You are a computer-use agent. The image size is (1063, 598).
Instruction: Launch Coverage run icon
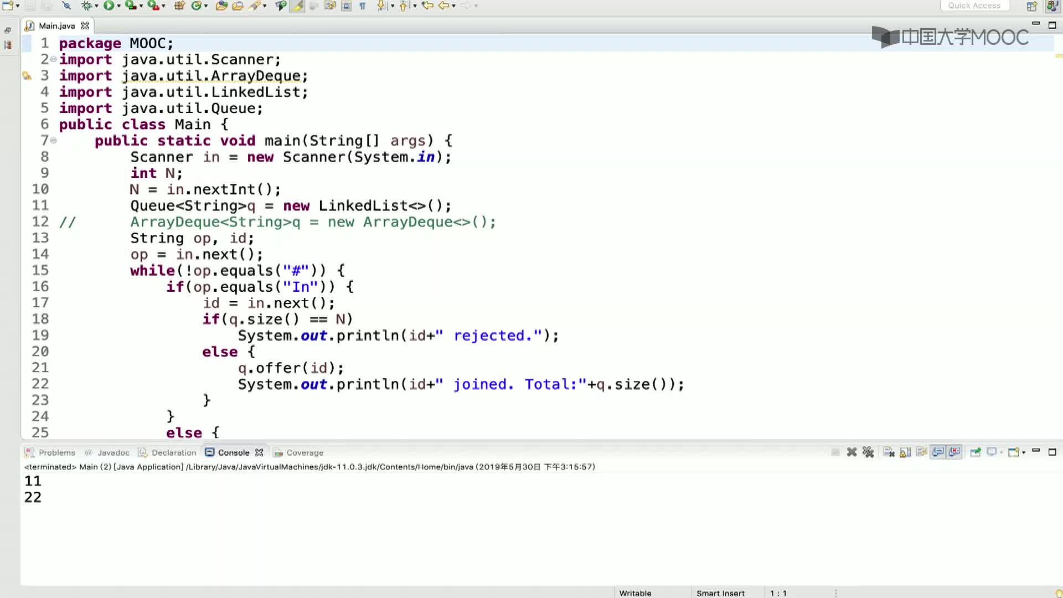coord(130,6)
